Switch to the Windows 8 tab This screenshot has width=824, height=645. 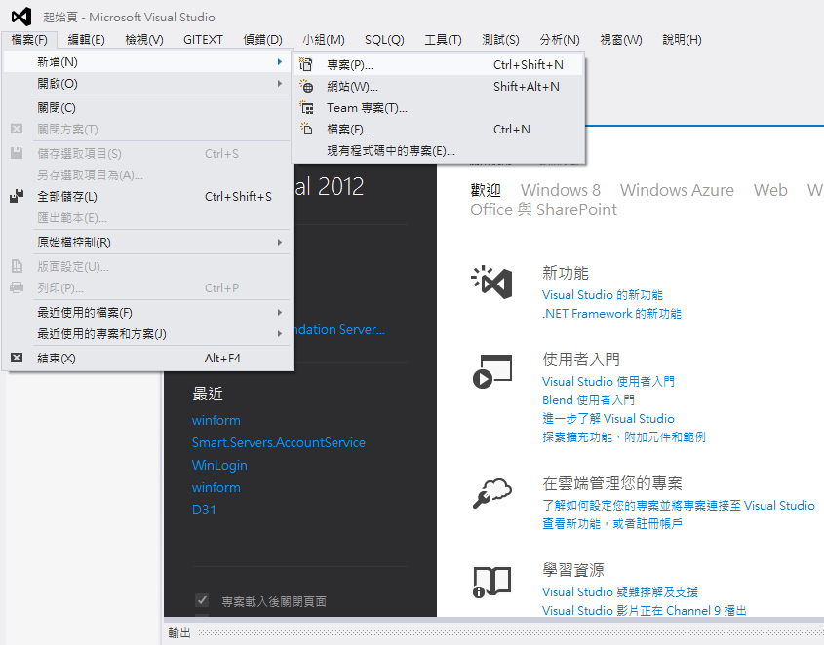tap(560, 190)
